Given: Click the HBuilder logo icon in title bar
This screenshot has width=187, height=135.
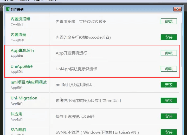Looking at the screenshot, I should pyautogui.click(x=8, y=9).
